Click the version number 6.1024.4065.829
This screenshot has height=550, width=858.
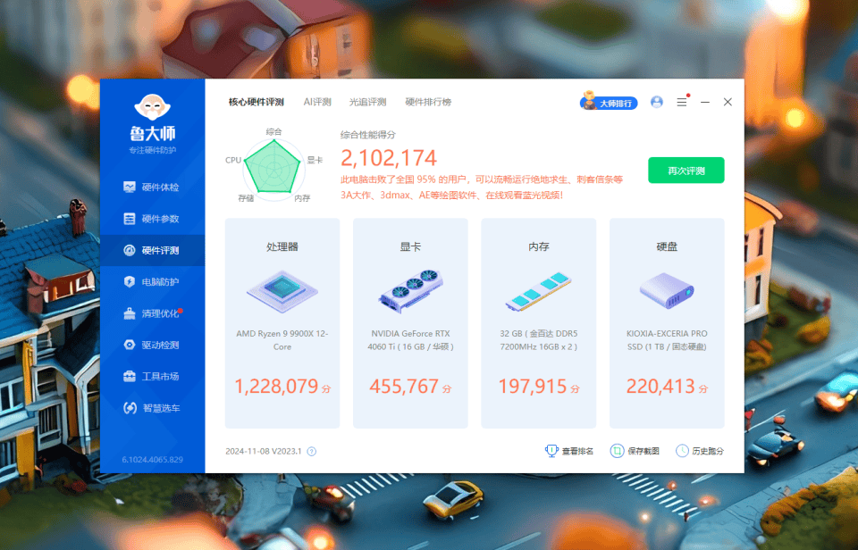pyautogui.click(x=152, y=460)
